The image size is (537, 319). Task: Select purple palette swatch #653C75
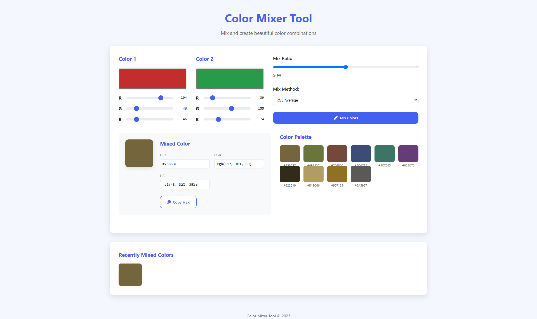408,154
